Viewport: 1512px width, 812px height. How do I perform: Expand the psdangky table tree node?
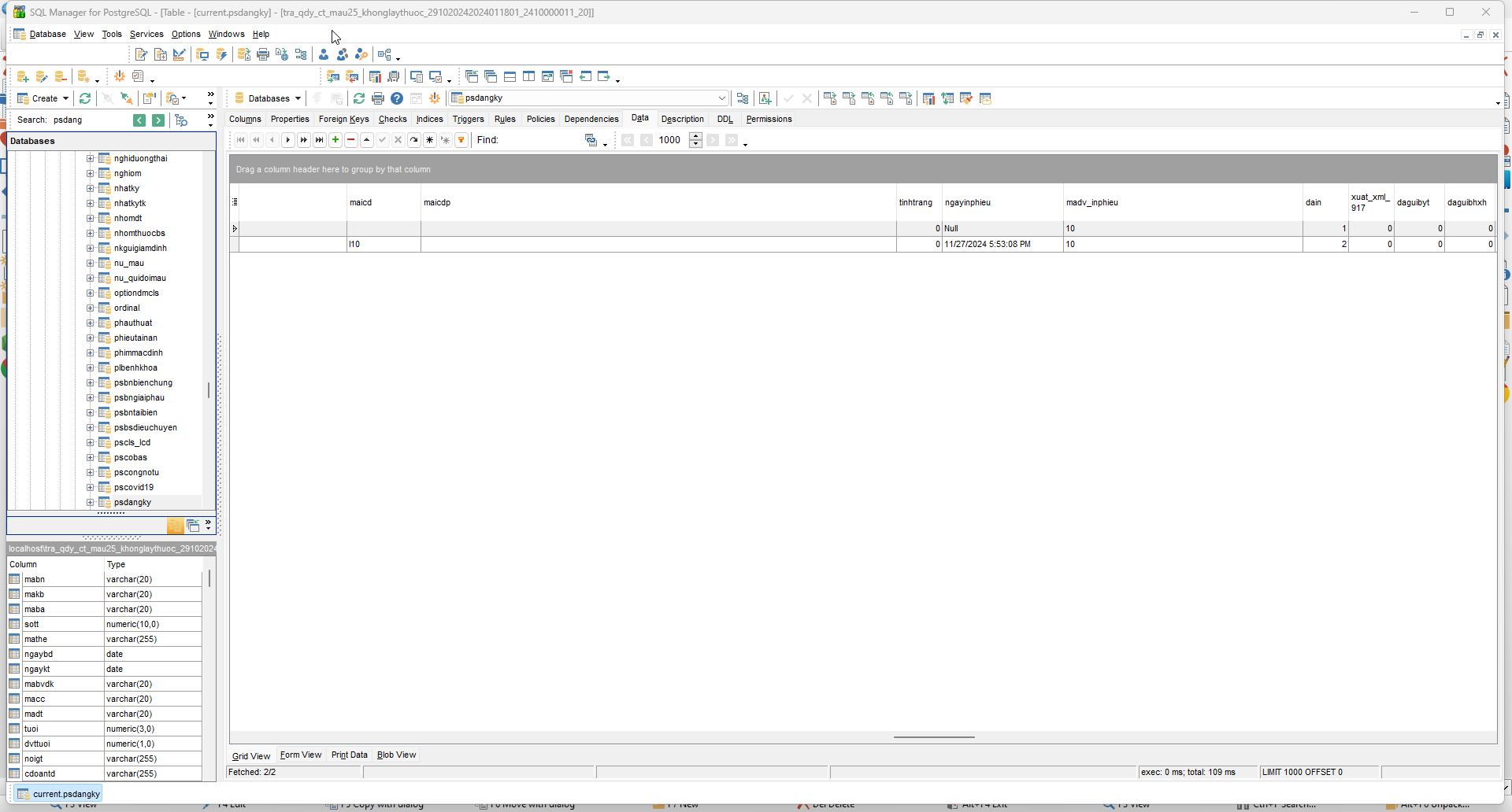point(90,503)
